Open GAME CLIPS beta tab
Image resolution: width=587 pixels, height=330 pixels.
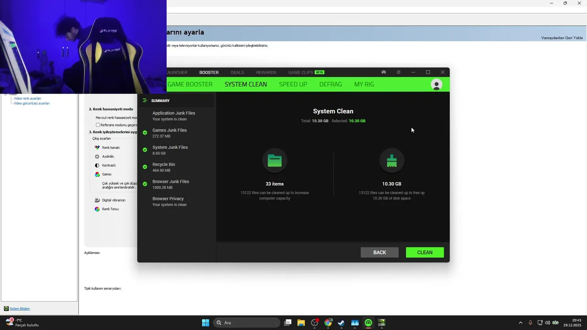pyautogui.click(x=306, y=72)
